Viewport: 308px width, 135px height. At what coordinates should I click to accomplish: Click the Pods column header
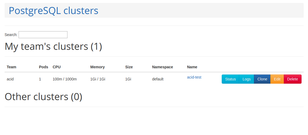[x=44, y=67]
